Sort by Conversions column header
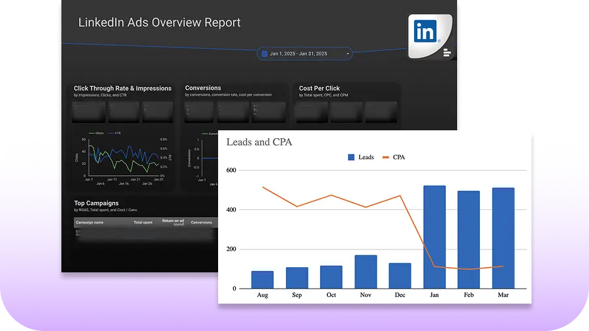The height and width of the screenshot is (331, 589). [201, 222]
